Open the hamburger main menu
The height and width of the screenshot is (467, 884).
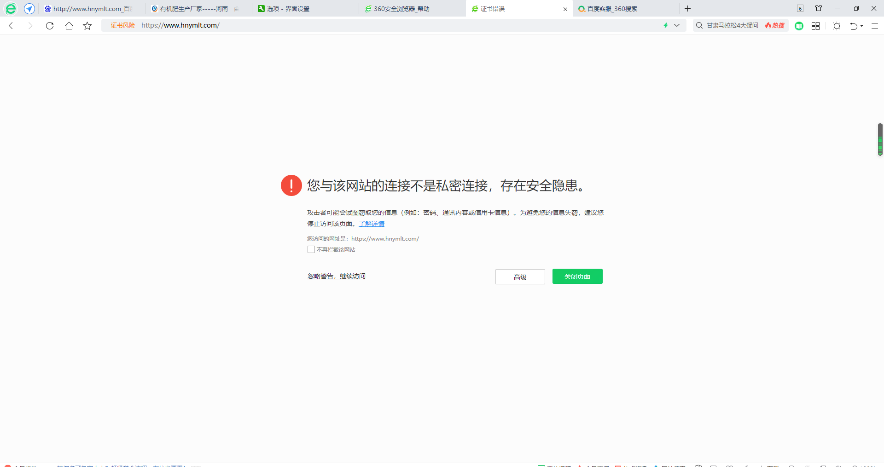[x=875, y=26]
